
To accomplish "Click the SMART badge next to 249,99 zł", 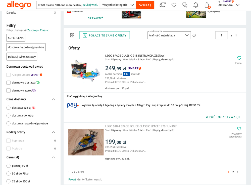I will tap(134, 68).
